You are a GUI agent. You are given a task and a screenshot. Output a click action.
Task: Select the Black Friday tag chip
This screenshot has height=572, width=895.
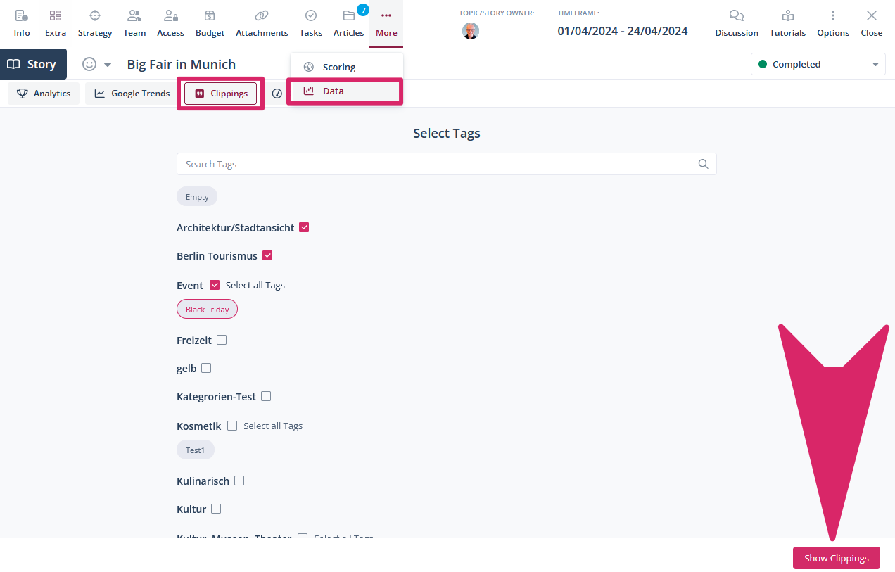[207, 310]
